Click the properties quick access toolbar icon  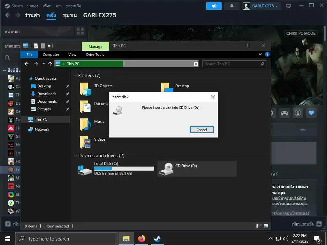point(36,46)
